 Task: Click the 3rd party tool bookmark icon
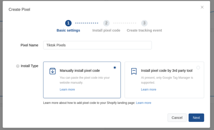point(134,71)
